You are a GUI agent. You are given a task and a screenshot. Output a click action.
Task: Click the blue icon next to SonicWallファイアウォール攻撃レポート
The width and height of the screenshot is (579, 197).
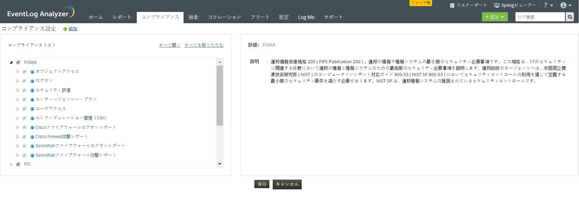tap(32, 155)
